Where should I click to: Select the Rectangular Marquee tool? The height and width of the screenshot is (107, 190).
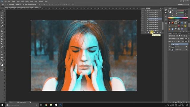[2, 13]
